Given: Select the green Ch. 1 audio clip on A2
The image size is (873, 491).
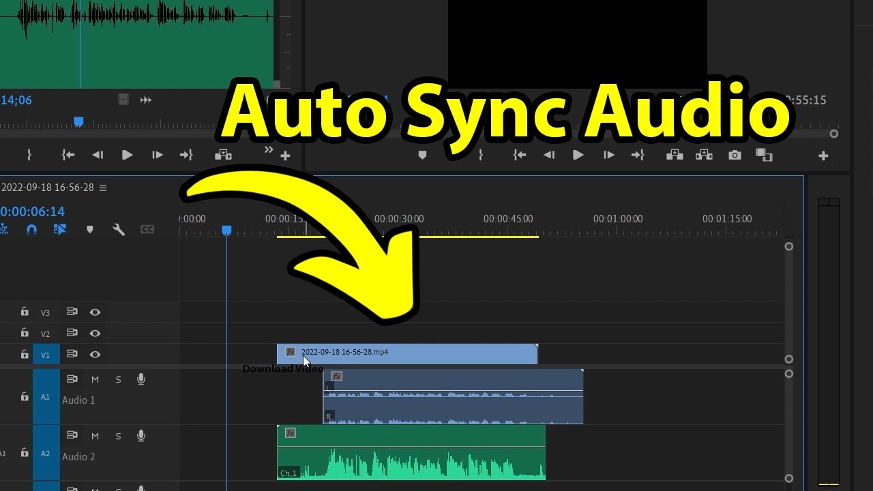Looking at the screenshot, I should click(x=411, y=453).
